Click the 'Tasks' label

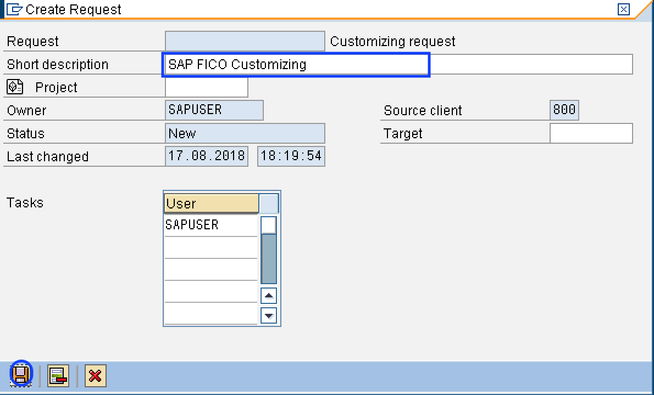click(25, 202)
